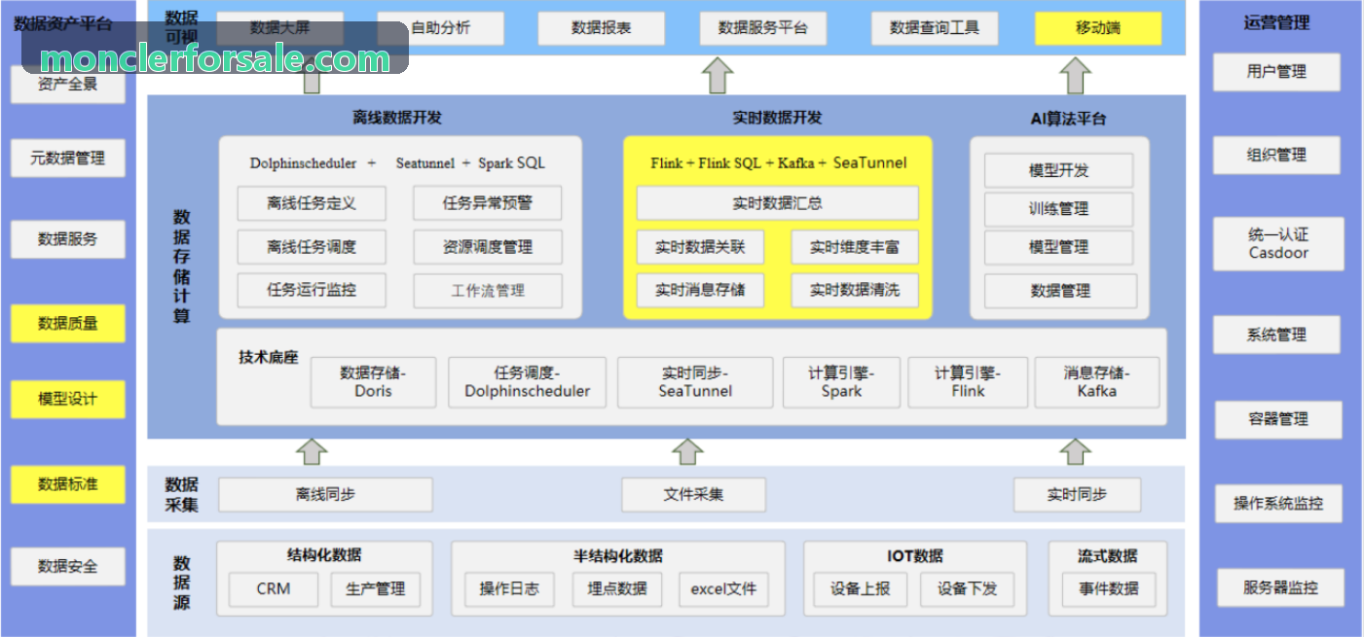Viewport: 1364px width, 637px height.
Task: Click 模型开发 in the AI算法平台
Action: point(1058,170)
